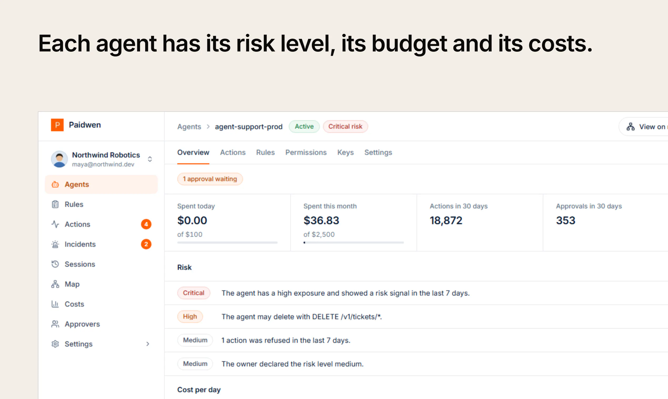668x399 pixels.
Task: Open Rules via its clipboard icon
Action: 55,204
